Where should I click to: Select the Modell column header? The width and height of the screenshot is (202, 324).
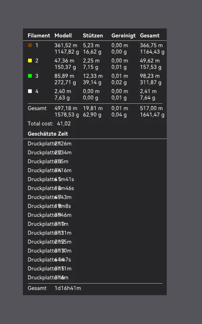63,36
